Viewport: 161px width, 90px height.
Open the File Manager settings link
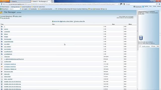tap(19, 12)
